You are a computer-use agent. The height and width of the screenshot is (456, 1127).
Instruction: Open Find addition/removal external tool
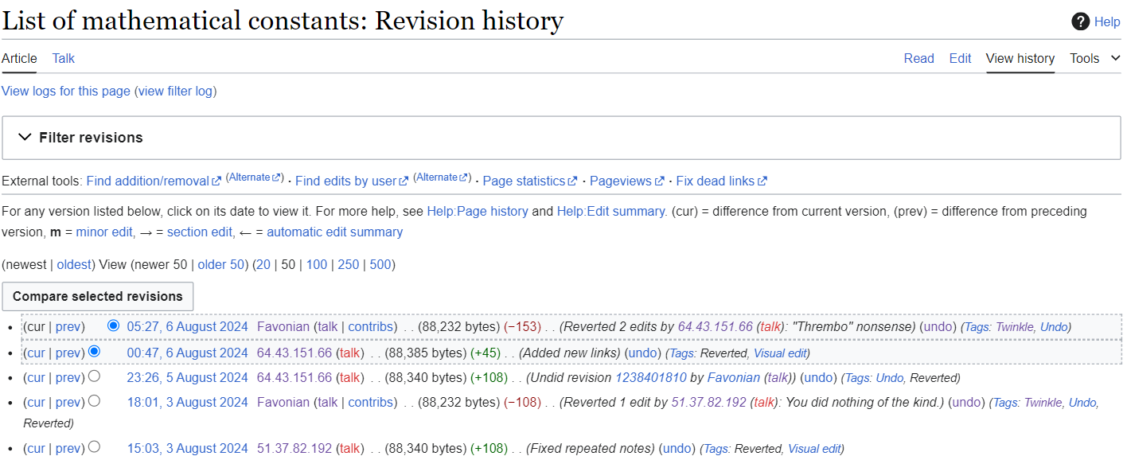(x=147, y=181)
